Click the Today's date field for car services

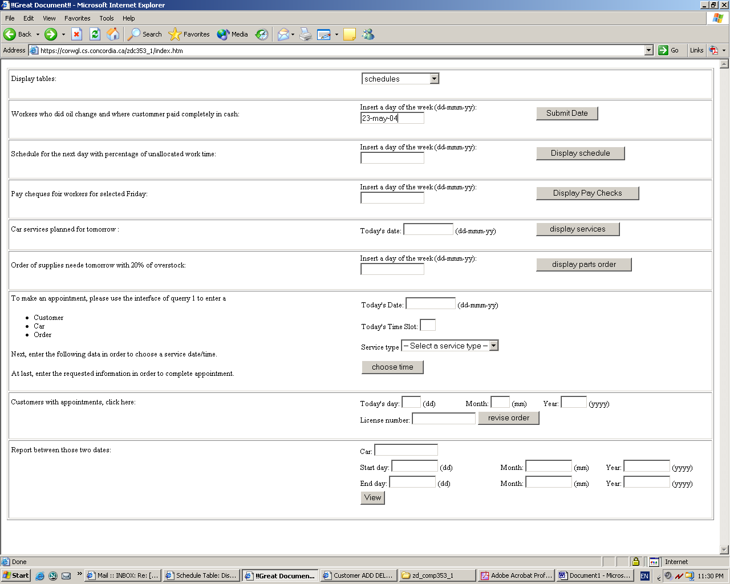point(428,229)
